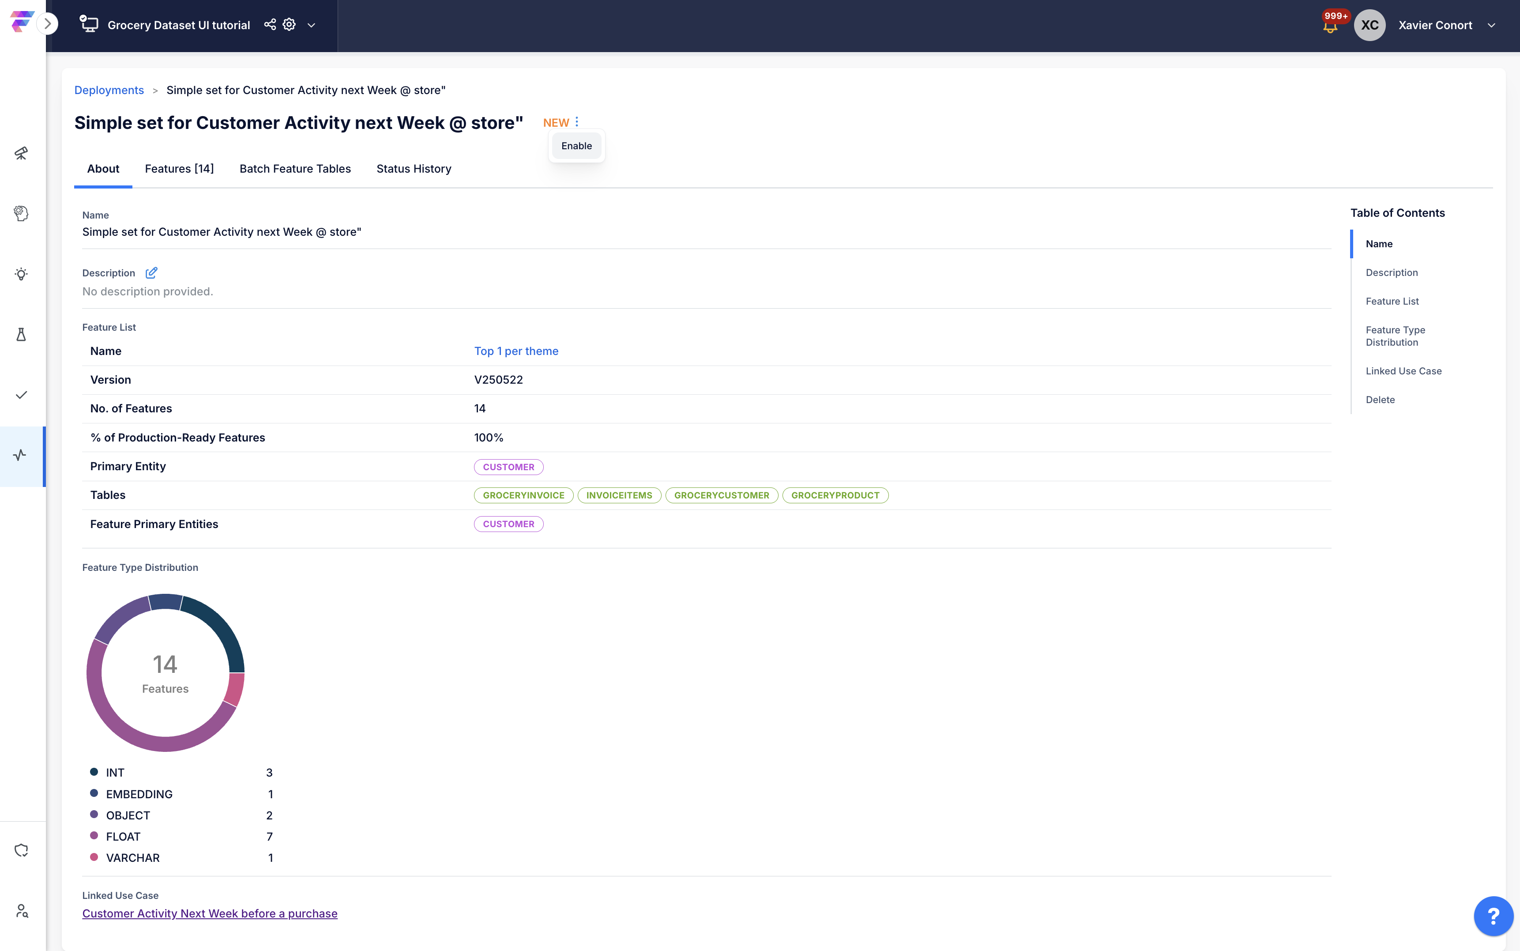Click the shield icon in sidebar

click(x=21, y=850)
